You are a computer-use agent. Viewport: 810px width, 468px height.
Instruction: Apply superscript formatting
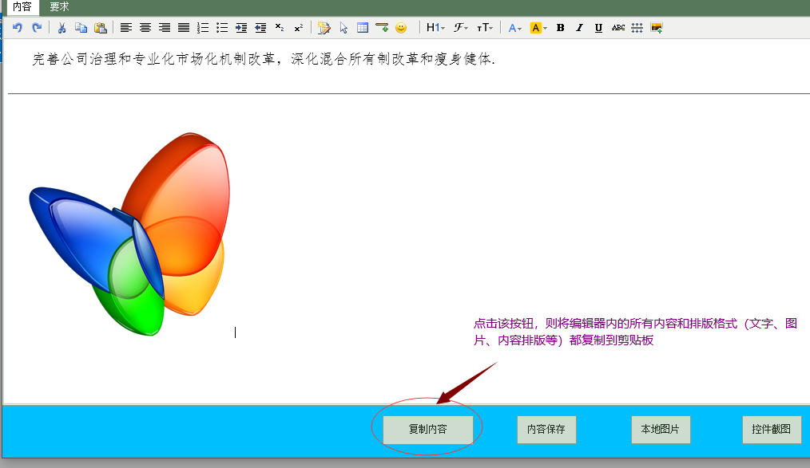coord(299,28)
